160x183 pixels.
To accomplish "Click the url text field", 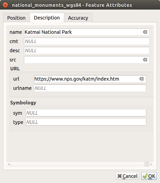I will (x=90, y=79).
